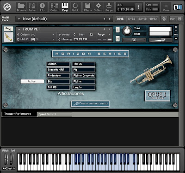Select the Flatter articulation
Image resolution: width=185 pixels, height=173 pixels.
click(84, 82)
